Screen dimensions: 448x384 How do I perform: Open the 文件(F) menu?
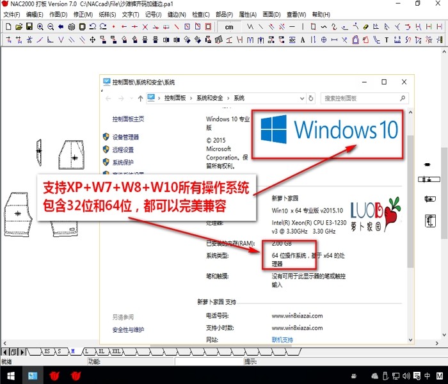tap(12, 15)
